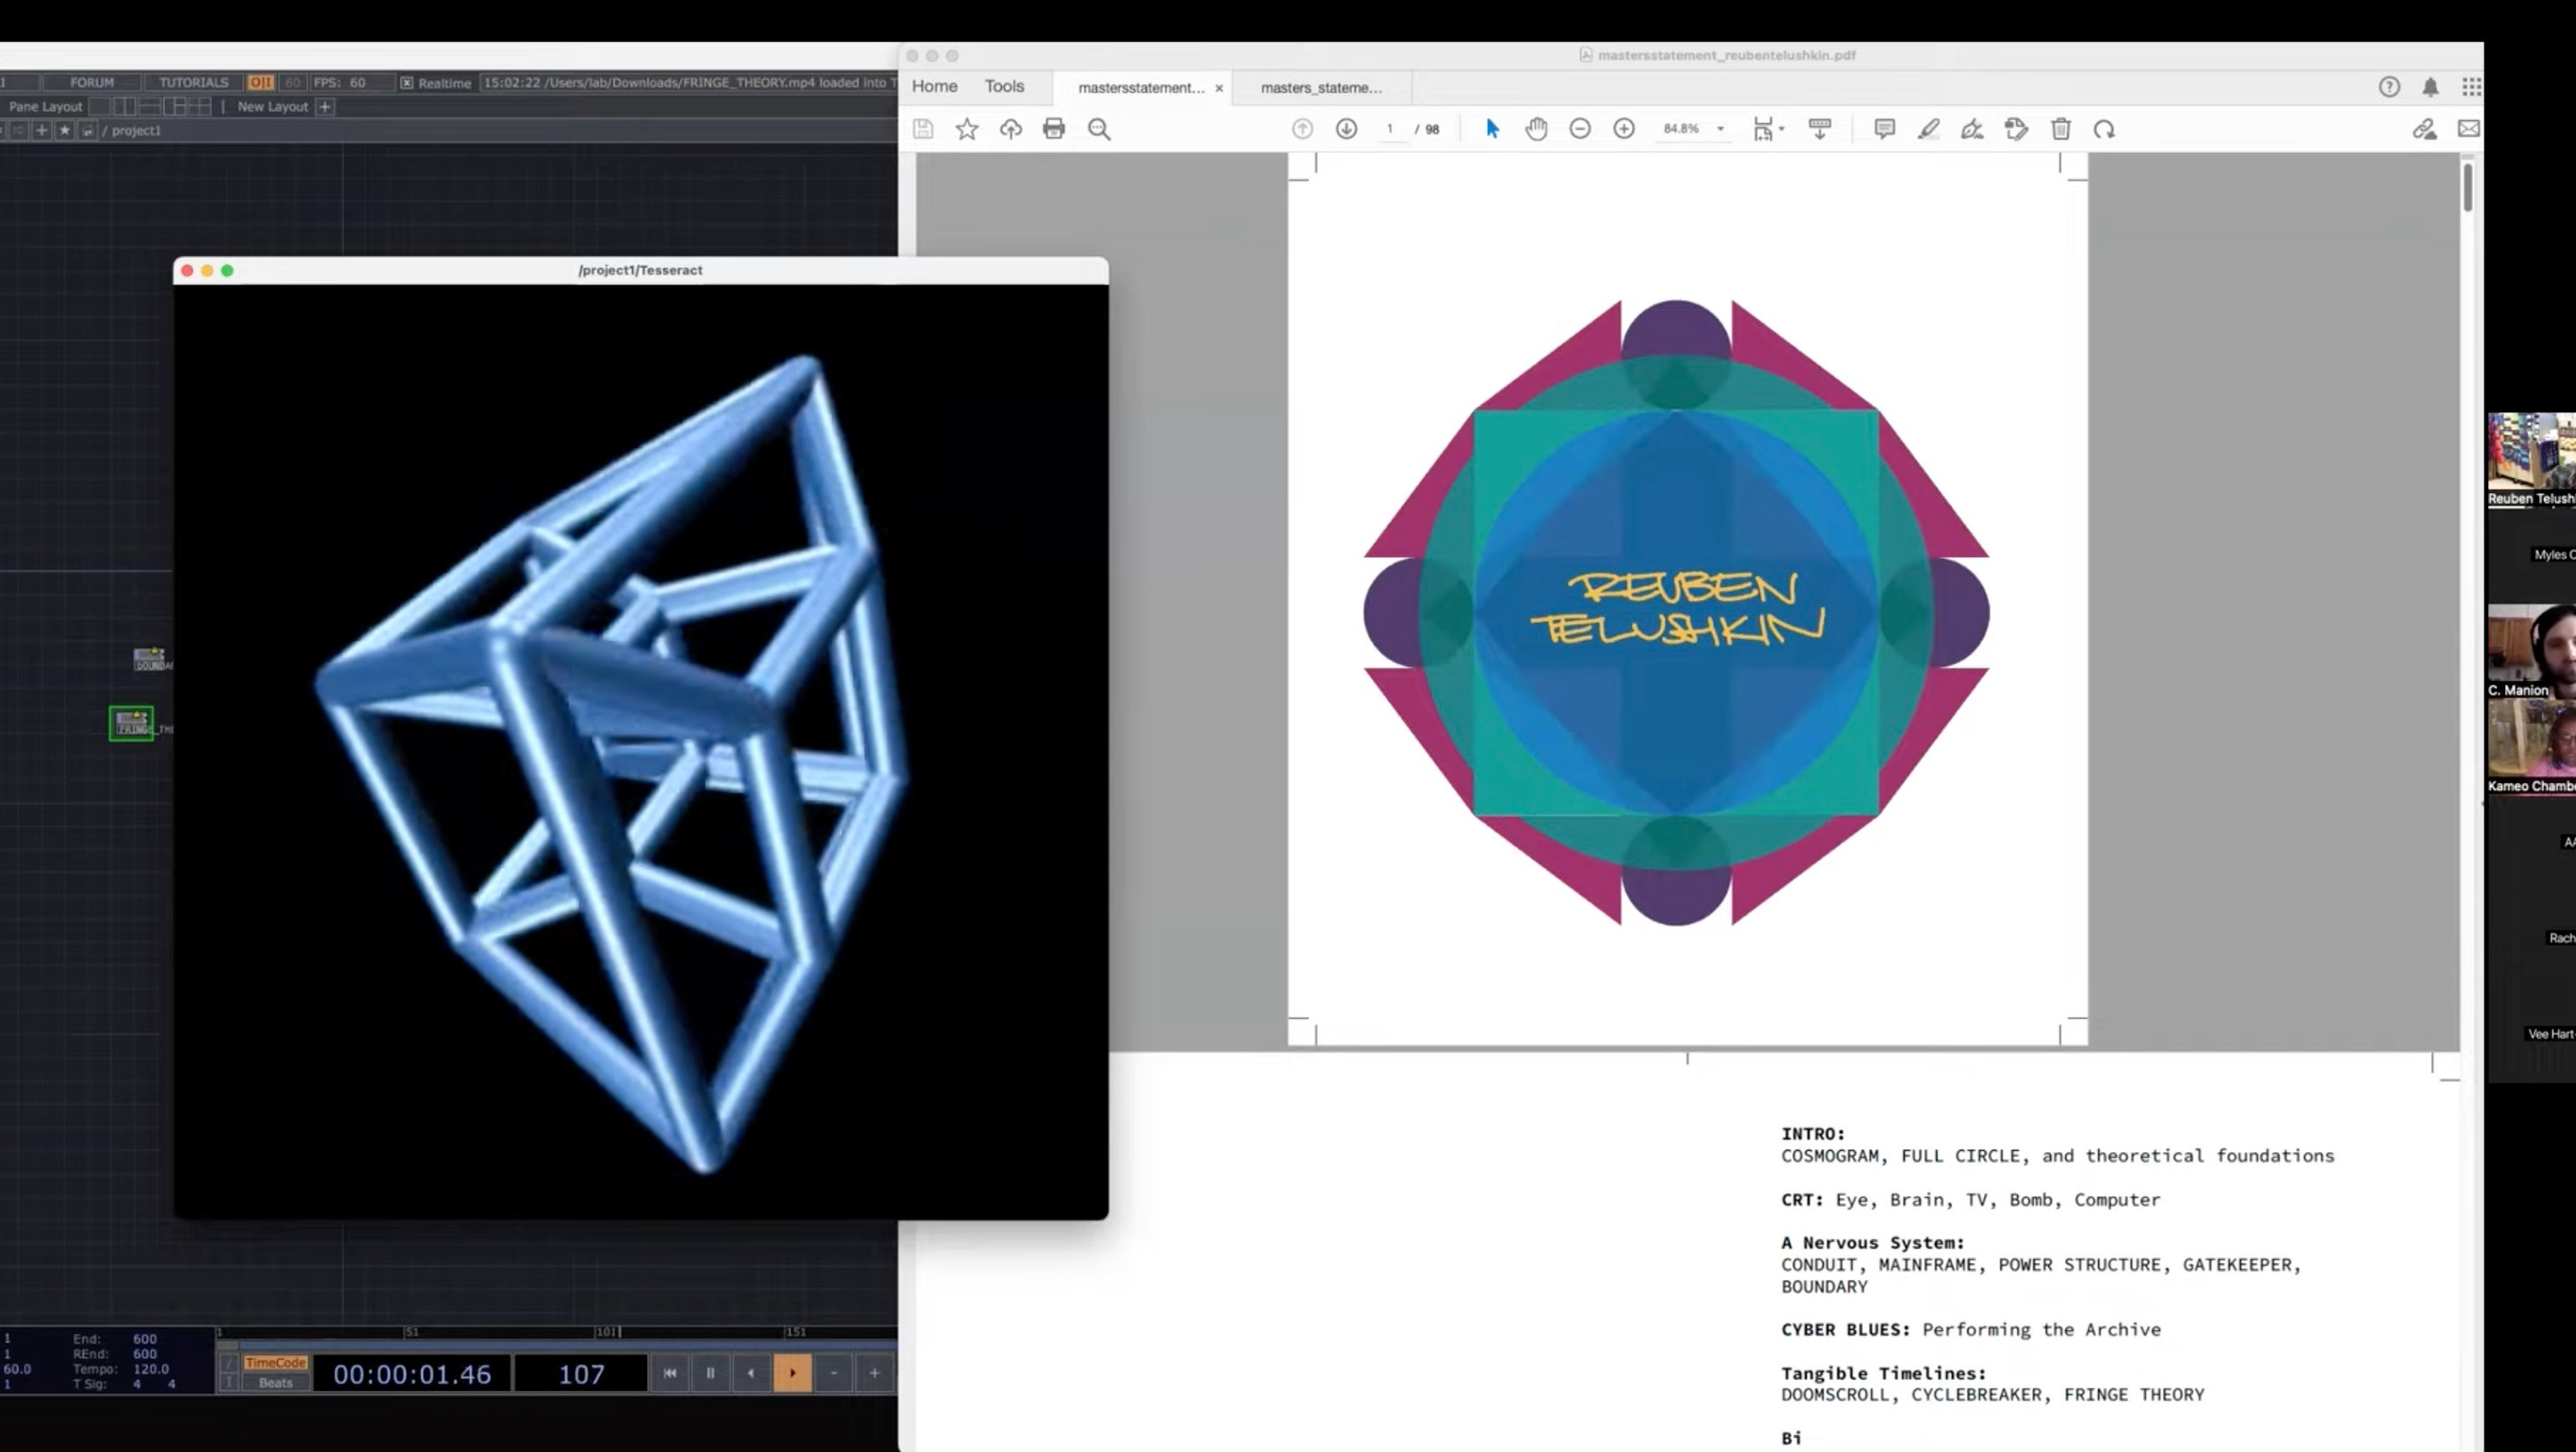This screenshot has height=1452, width=2576.
Task: Enable TimeCode display mode
Action: (x=275, y=1363)
